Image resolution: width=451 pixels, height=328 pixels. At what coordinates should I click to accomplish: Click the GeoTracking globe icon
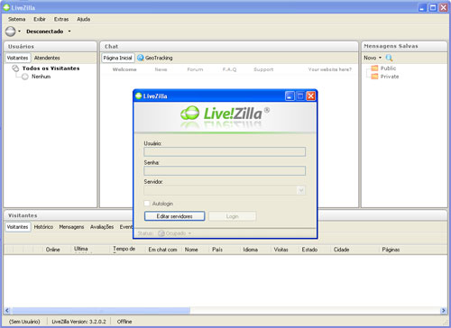[x=141, y=58]
